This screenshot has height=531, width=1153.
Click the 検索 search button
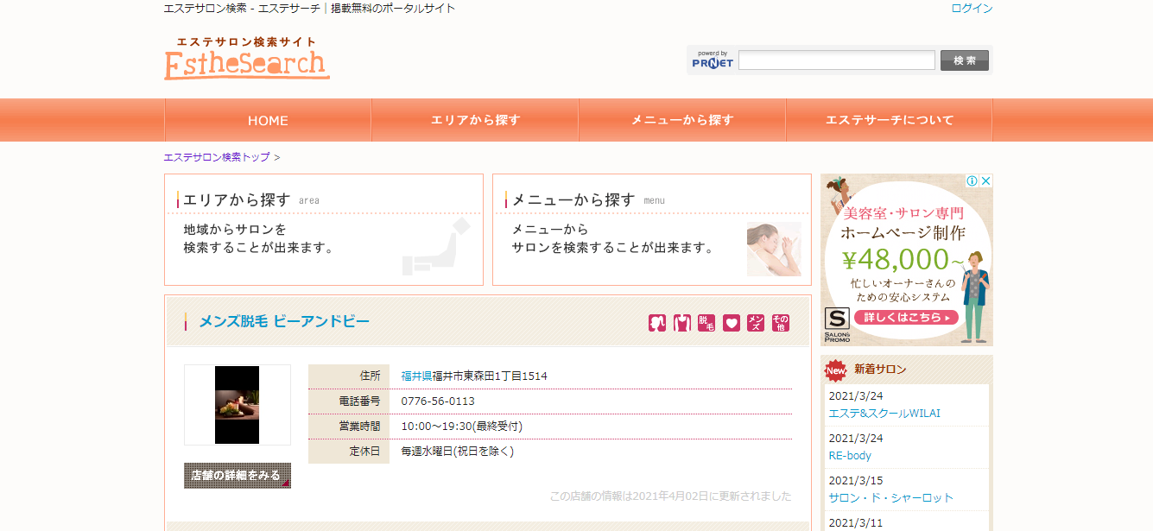coord(964,60)
